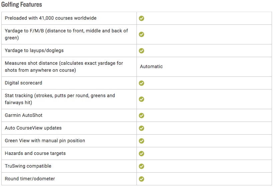The image size is (274, 188).
Task: Click the Garmin AutoShot feature text
Action: (x=24, y=115)
